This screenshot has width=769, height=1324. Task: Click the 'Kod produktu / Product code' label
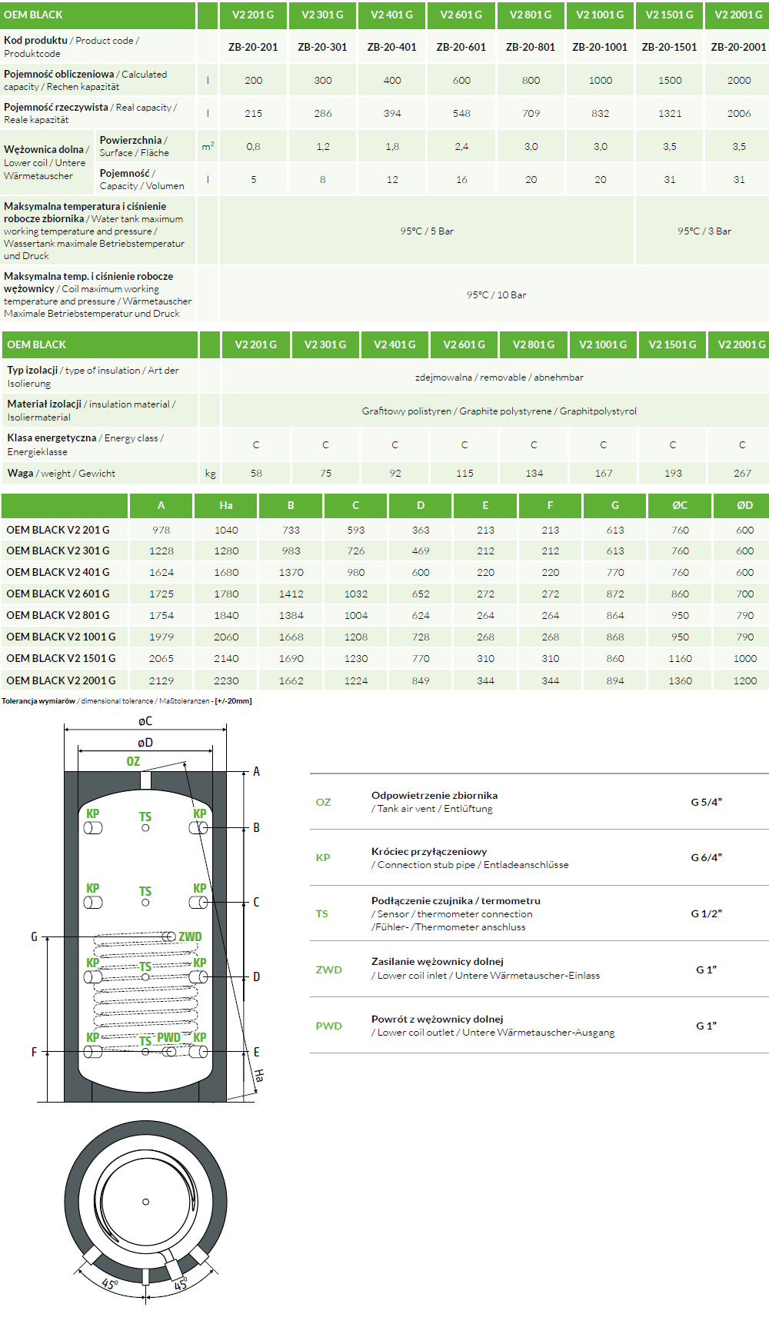click(x=72, y=46)
